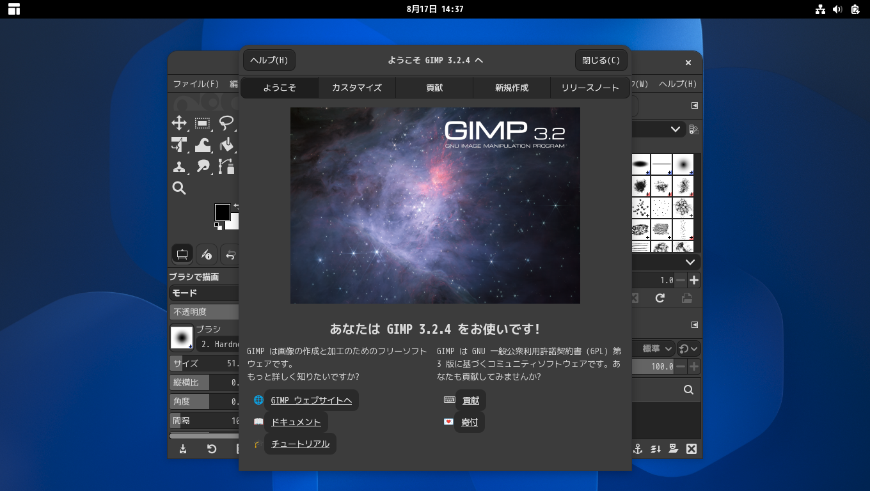Select the Rectangle Select tool
Viewport: 870px width, 491px height.
tap(203, 123)
